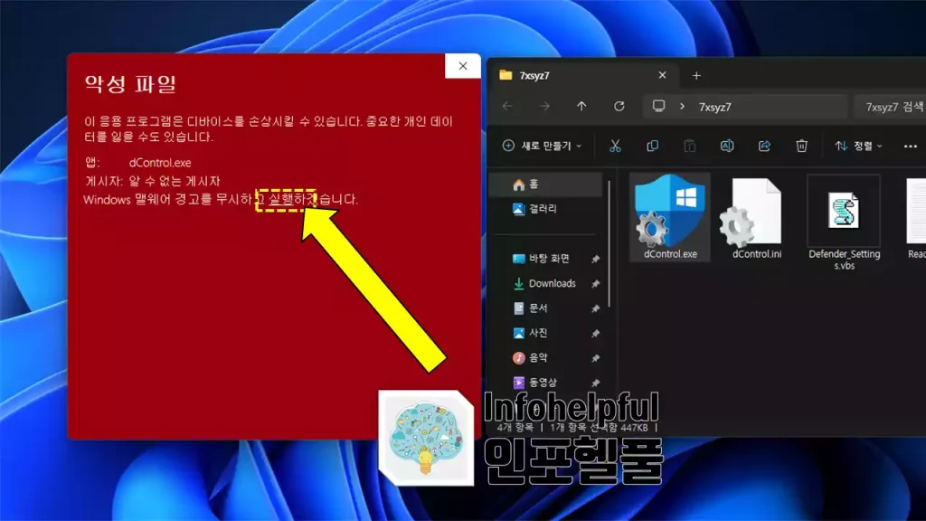Screen dimensions: 926x521
Task: Open 사진 folder in the sidebar
Action: [538, 333]
